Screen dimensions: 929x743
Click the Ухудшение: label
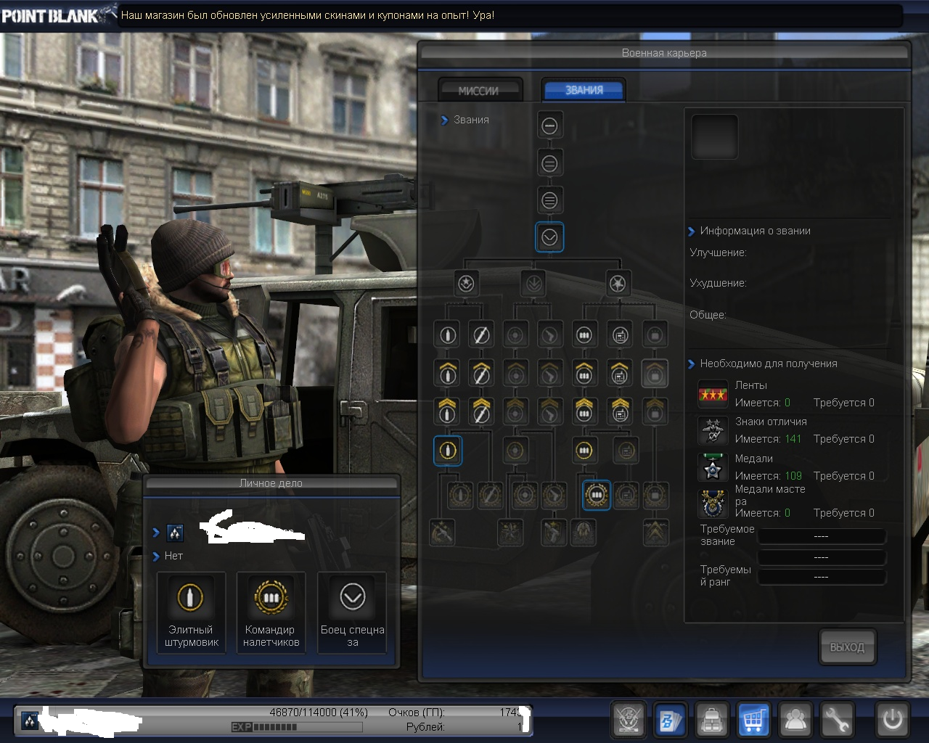coord(718,283)
